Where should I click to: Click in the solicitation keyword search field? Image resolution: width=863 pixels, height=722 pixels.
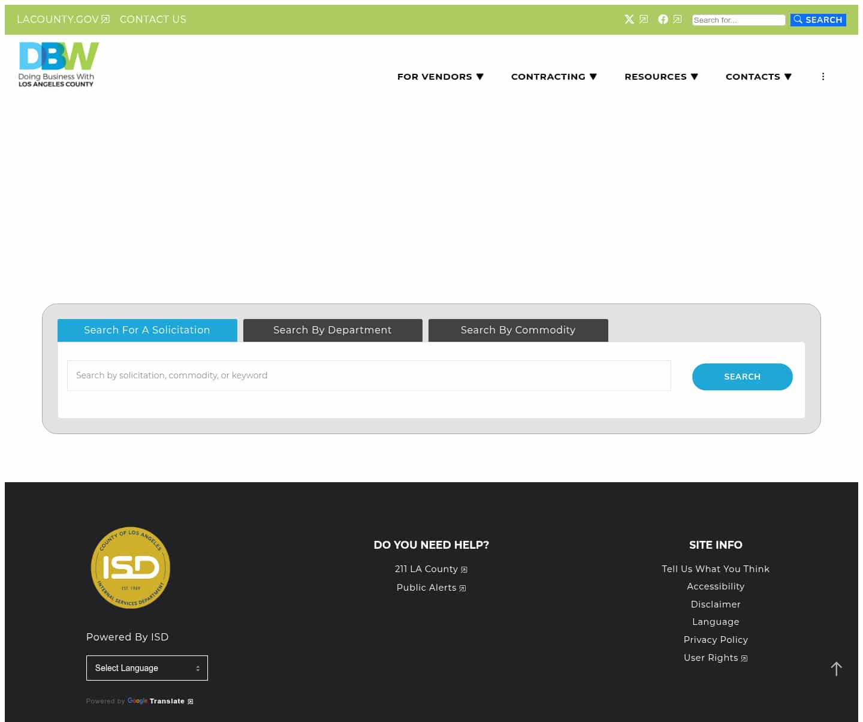click(369, 375)
